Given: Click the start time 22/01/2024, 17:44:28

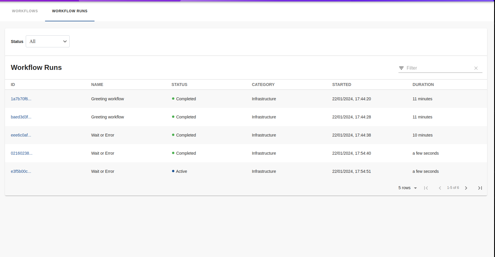Looking at the screenshot, I should click(351, 117).
